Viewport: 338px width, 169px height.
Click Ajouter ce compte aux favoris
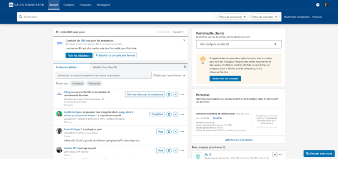click(115, 55)
